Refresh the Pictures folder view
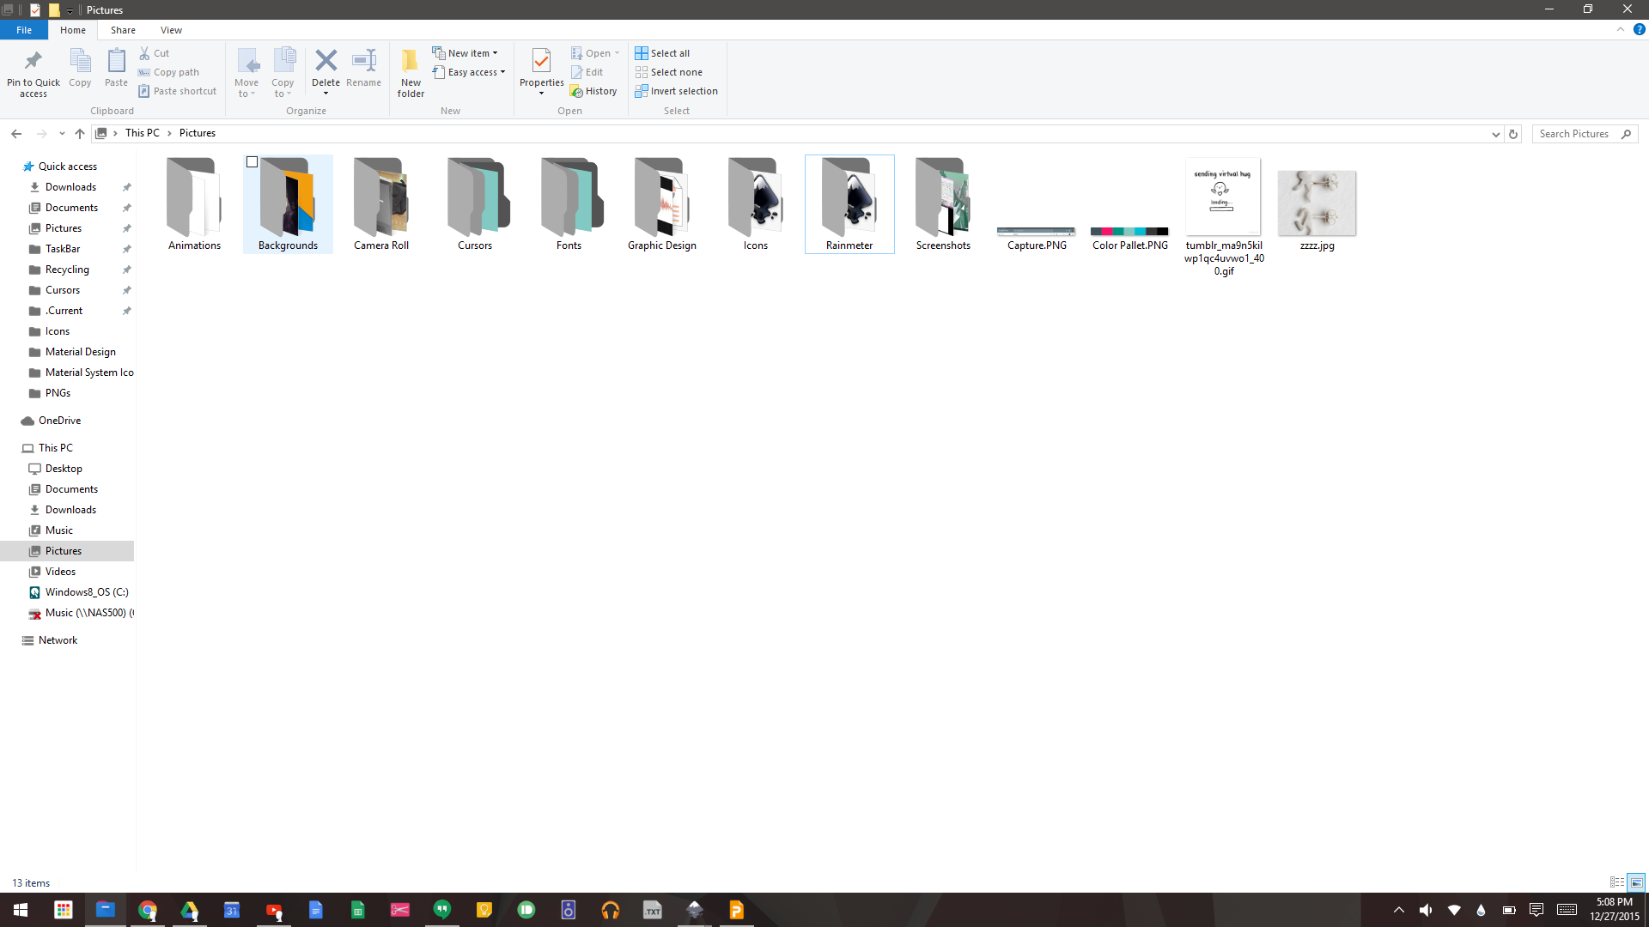The image size is (1649, 927). point(1512,134)
